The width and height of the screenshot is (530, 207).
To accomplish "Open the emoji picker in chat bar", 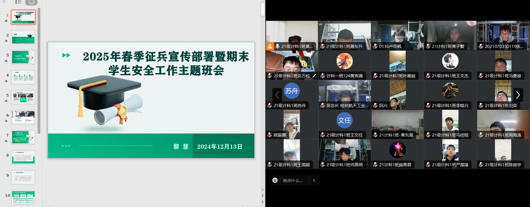I will click(x=275, y=180).
